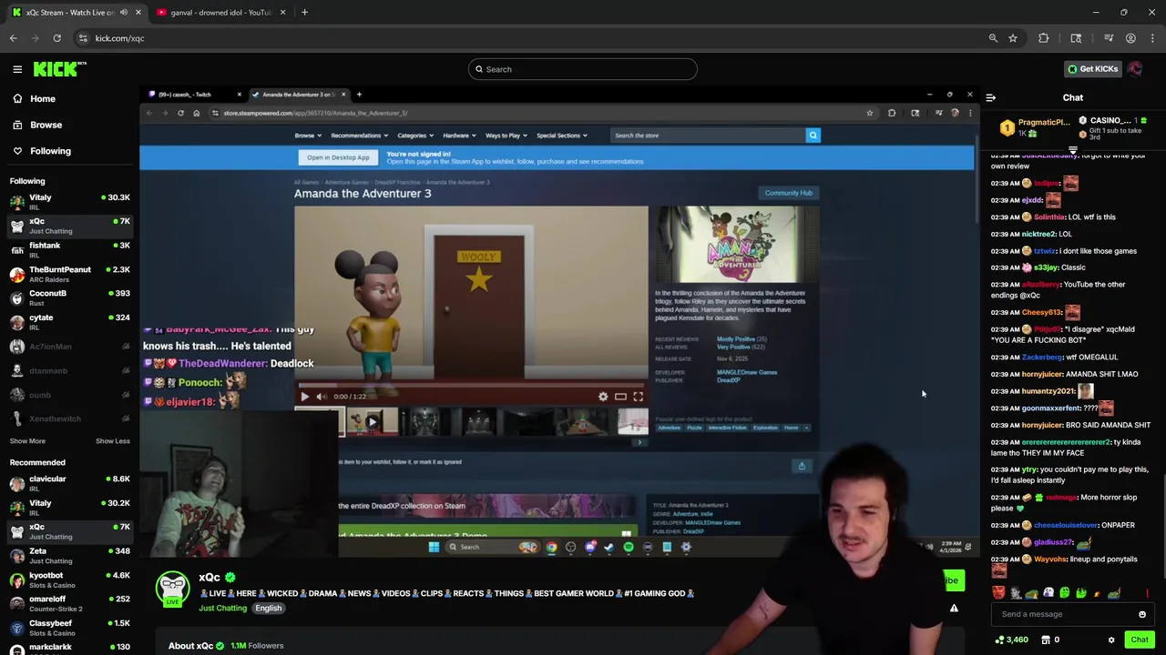Focus the Kick Search field
The image size is (1166, 655).
(583, 69)
